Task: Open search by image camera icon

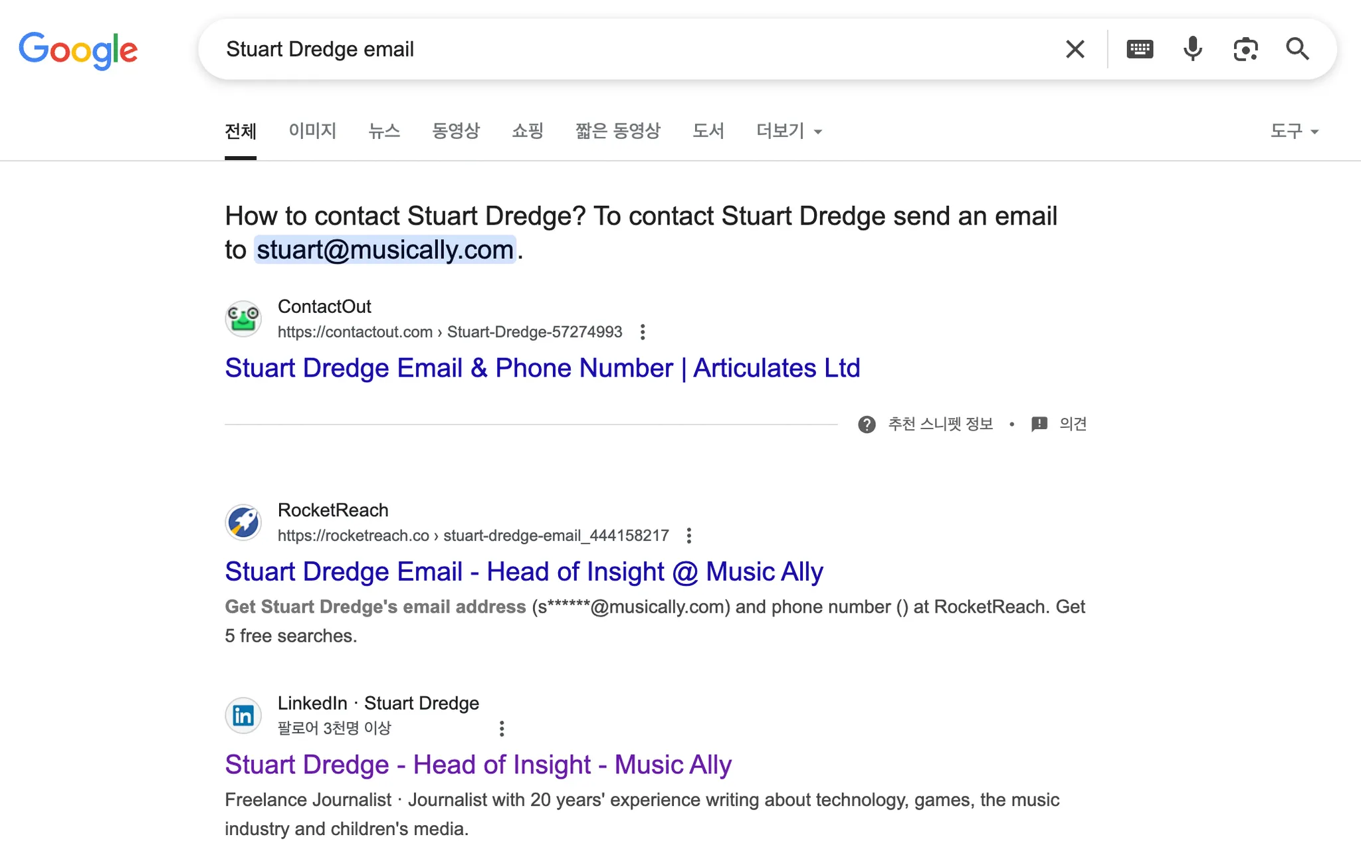Action: 1245,49
